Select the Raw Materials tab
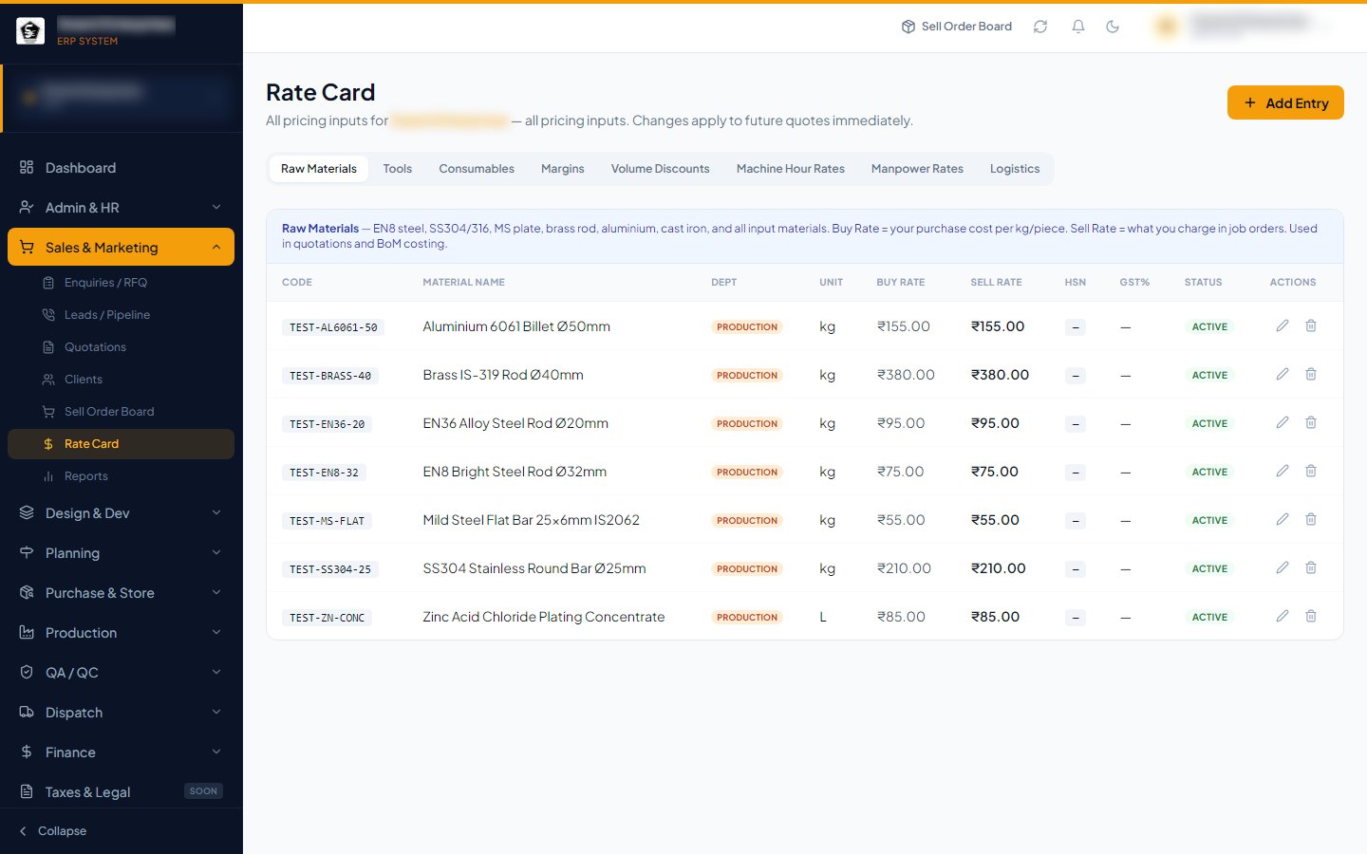The image size is (1367, 854). click(x=319, y=169)
